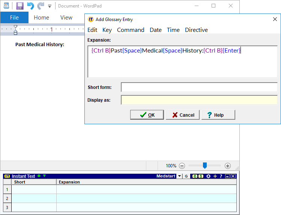Image resolution: width=281 pixels, height=215 pixels.
Task: Click the move arrows icon in Instant Text
Action: 215,176
